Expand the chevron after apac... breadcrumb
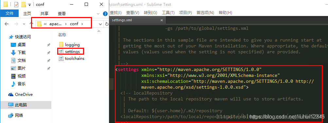The width and height of the screenshot is (328, 123). click(66, 24)
